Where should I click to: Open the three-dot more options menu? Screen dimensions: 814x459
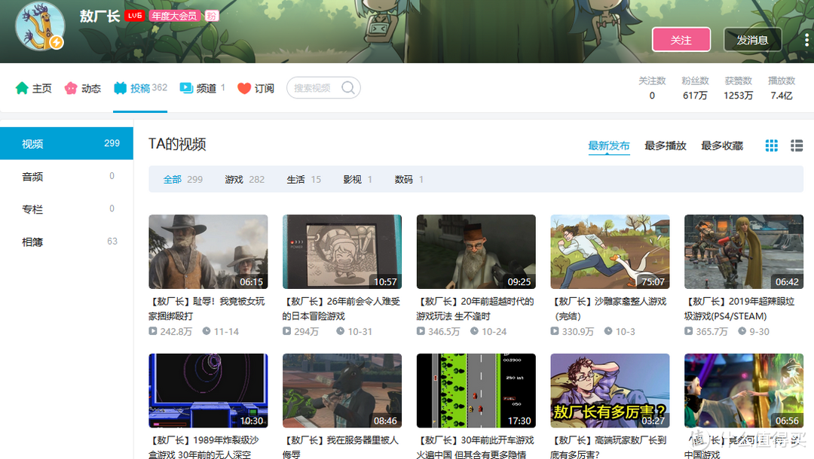coord(806,40)
